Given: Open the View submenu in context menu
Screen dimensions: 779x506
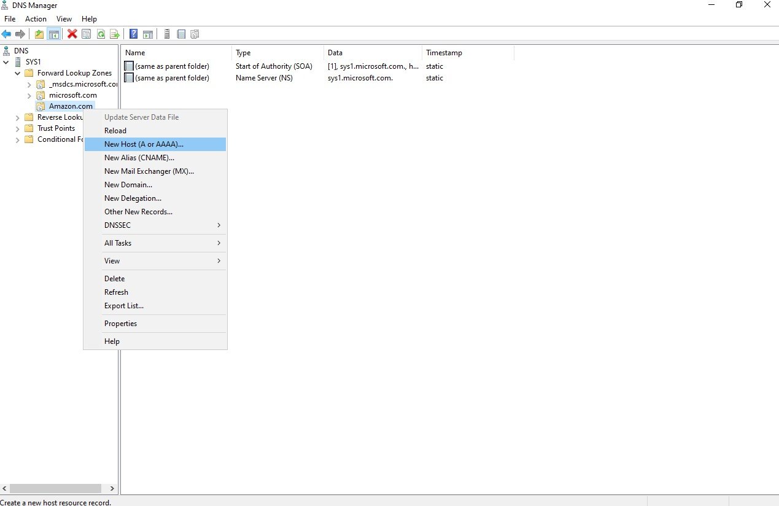Looking at the screenshot, I should click(155, 261).
